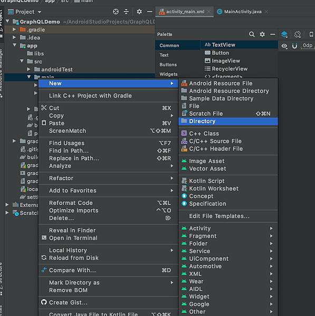Expand Scratches node
The image size is (315, 316).
click(x=7, y=213)
